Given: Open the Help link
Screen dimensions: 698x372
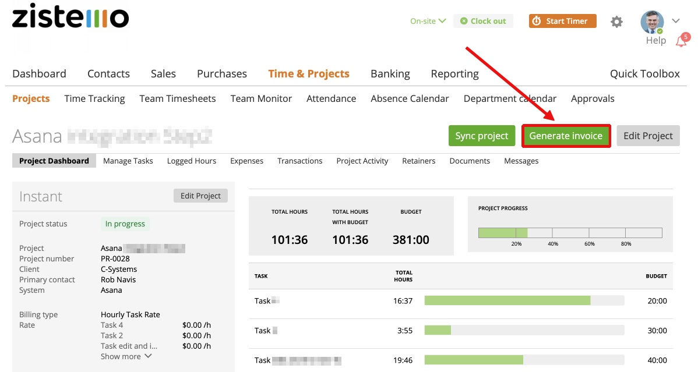Looking at the screenshot, I should [x=655, y=41].
